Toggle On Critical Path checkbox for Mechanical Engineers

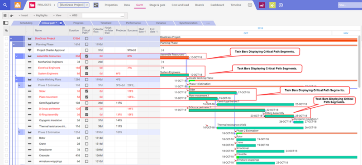click(x=86, y=62)
